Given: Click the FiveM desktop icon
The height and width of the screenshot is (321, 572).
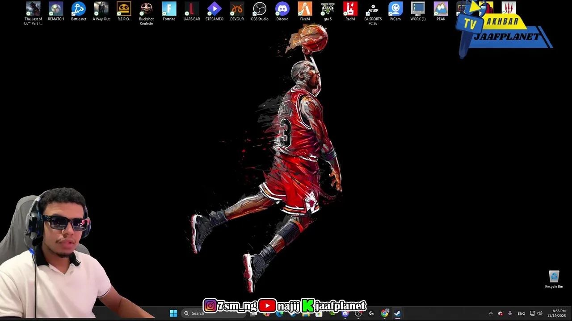Looking at the screenshot, I should [x=305, y=12].
